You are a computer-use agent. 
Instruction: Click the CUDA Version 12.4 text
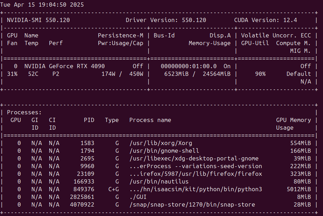[266, 20]
